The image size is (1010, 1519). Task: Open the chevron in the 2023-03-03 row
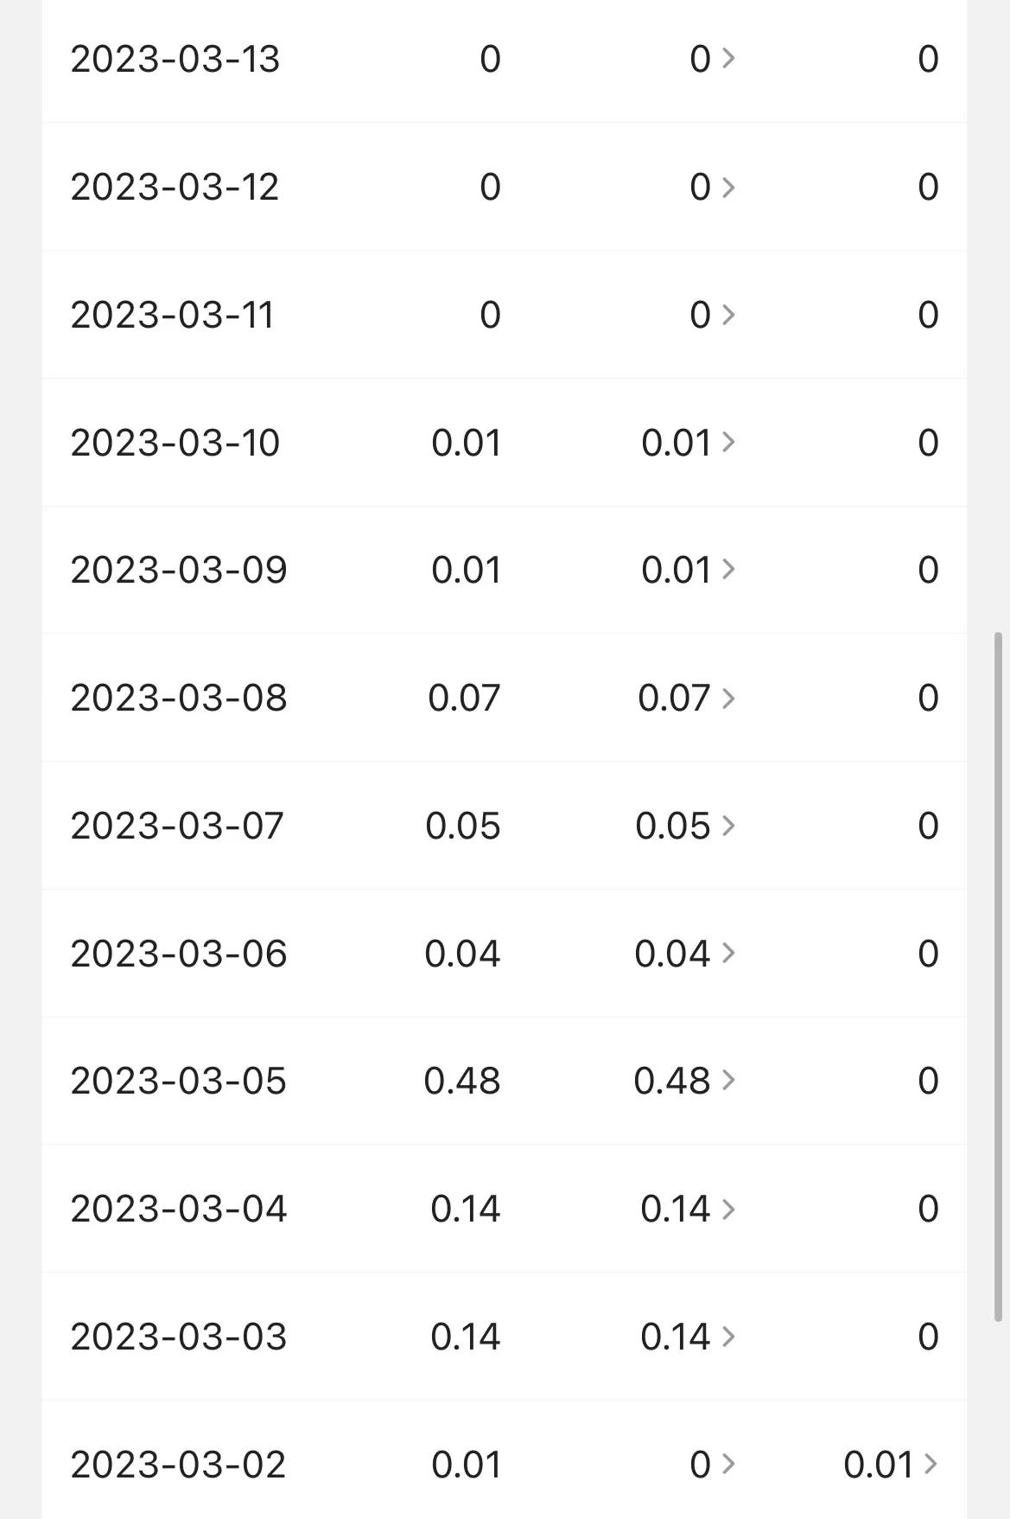click(728, 1337)
